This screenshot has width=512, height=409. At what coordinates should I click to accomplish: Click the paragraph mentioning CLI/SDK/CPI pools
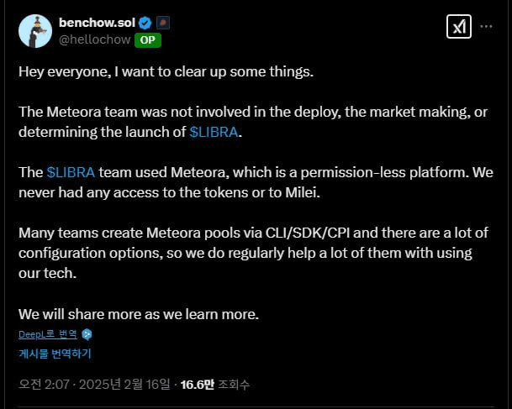[x=253, y=253]
